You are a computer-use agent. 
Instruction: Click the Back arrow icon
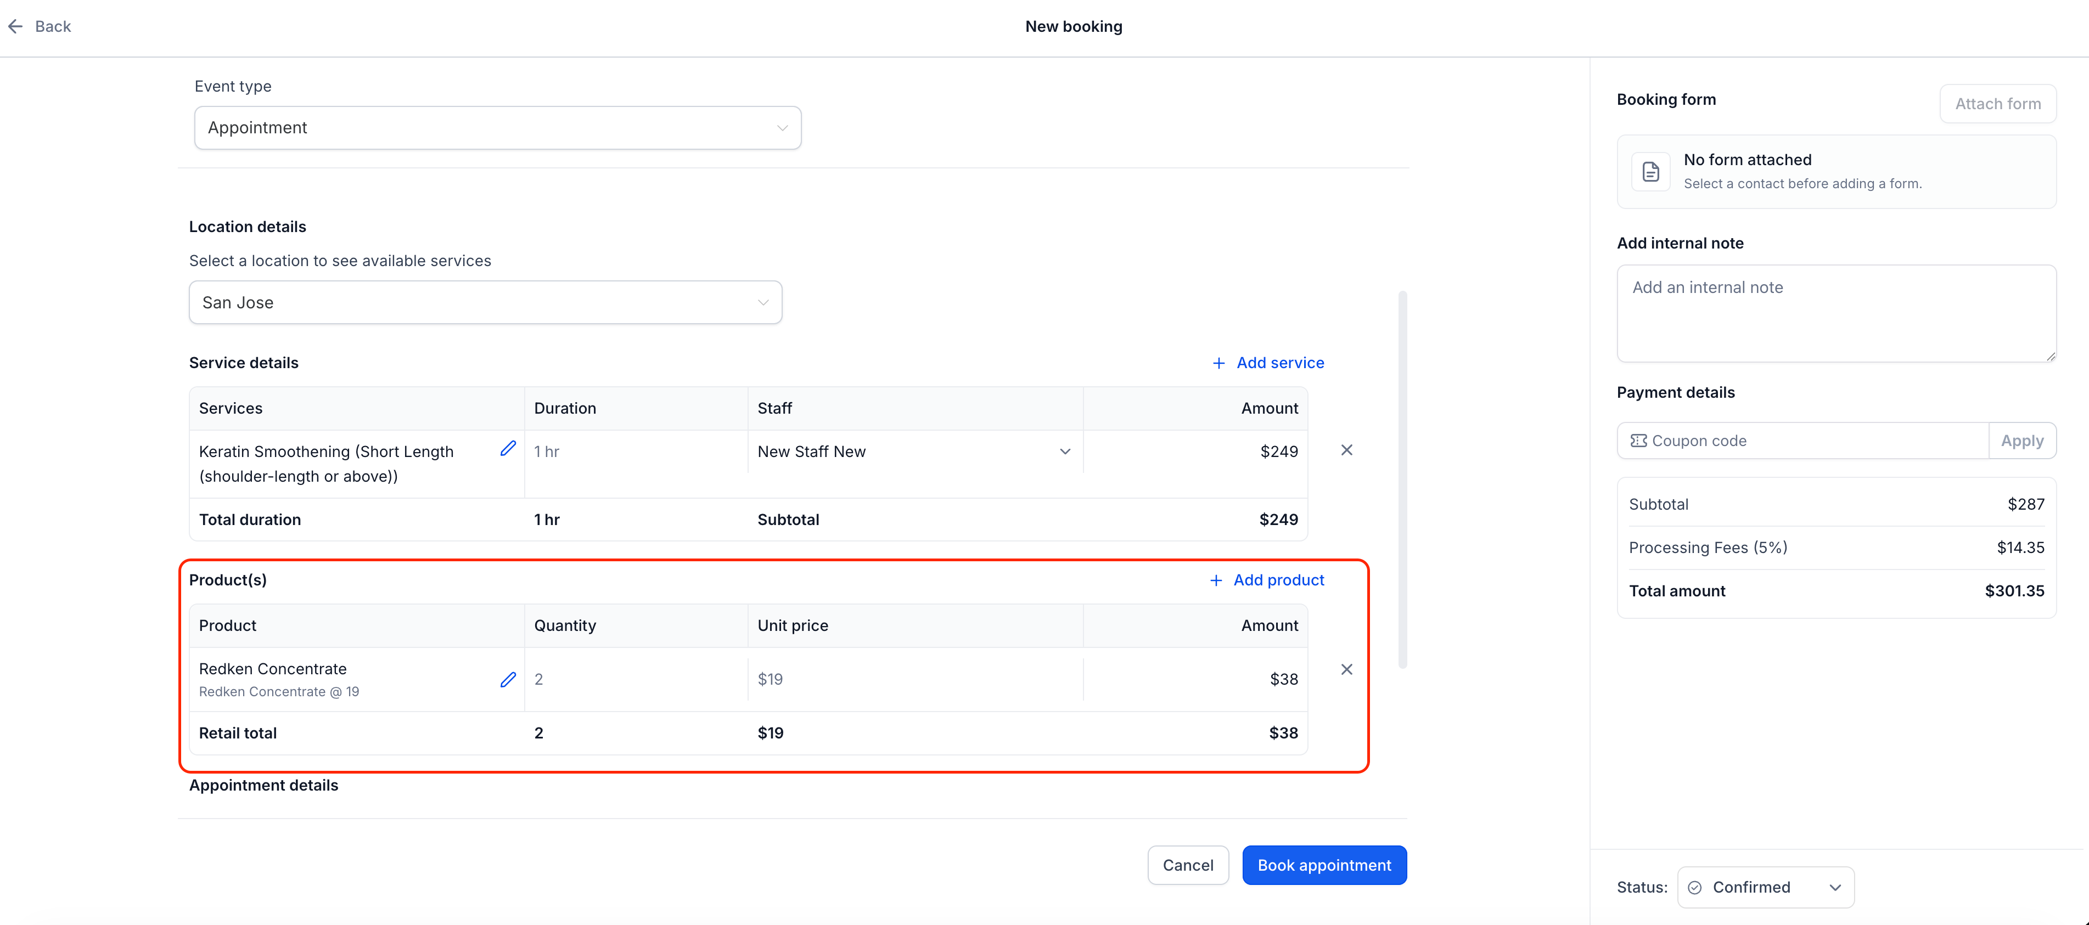click(x=15, y=26)
